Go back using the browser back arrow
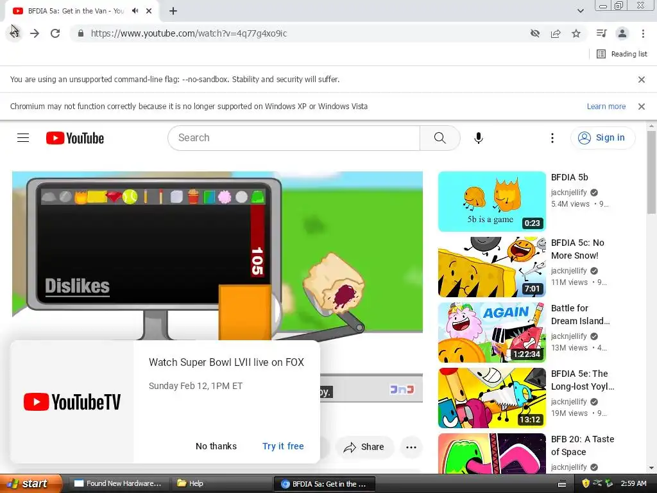 pyautogui.click(x=14, y=33)
